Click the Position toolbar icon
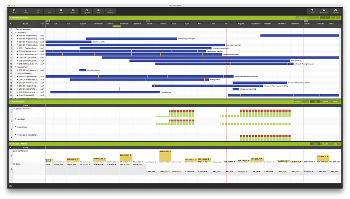The image size is (350, 199). pyautogui.click(x=110, y=11)
